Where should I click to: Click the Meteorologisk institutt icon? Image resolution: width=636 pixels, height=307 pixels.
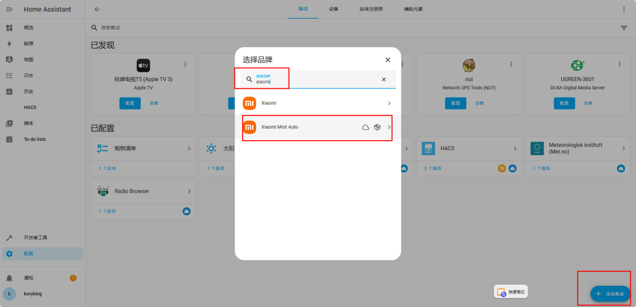(537, 149)
